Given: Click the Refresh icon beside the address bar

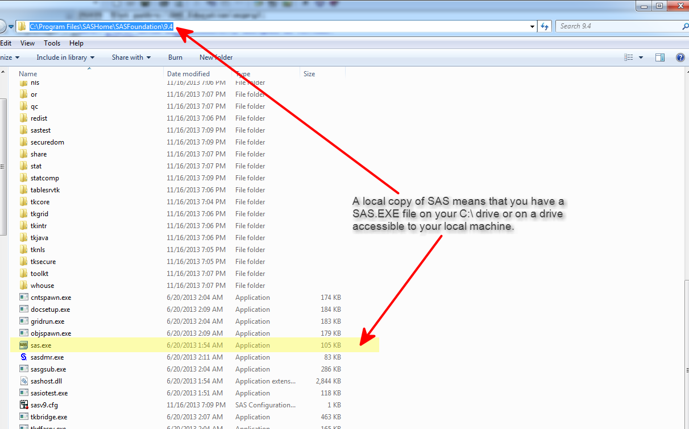Looking at the screenshot, I should coord(544,26).
